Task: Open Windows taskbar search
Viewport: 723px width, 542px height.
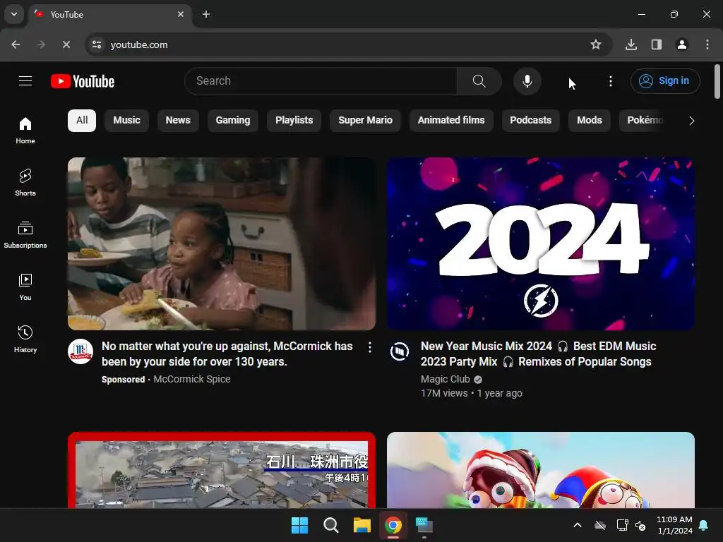Action: click(331, 525)
